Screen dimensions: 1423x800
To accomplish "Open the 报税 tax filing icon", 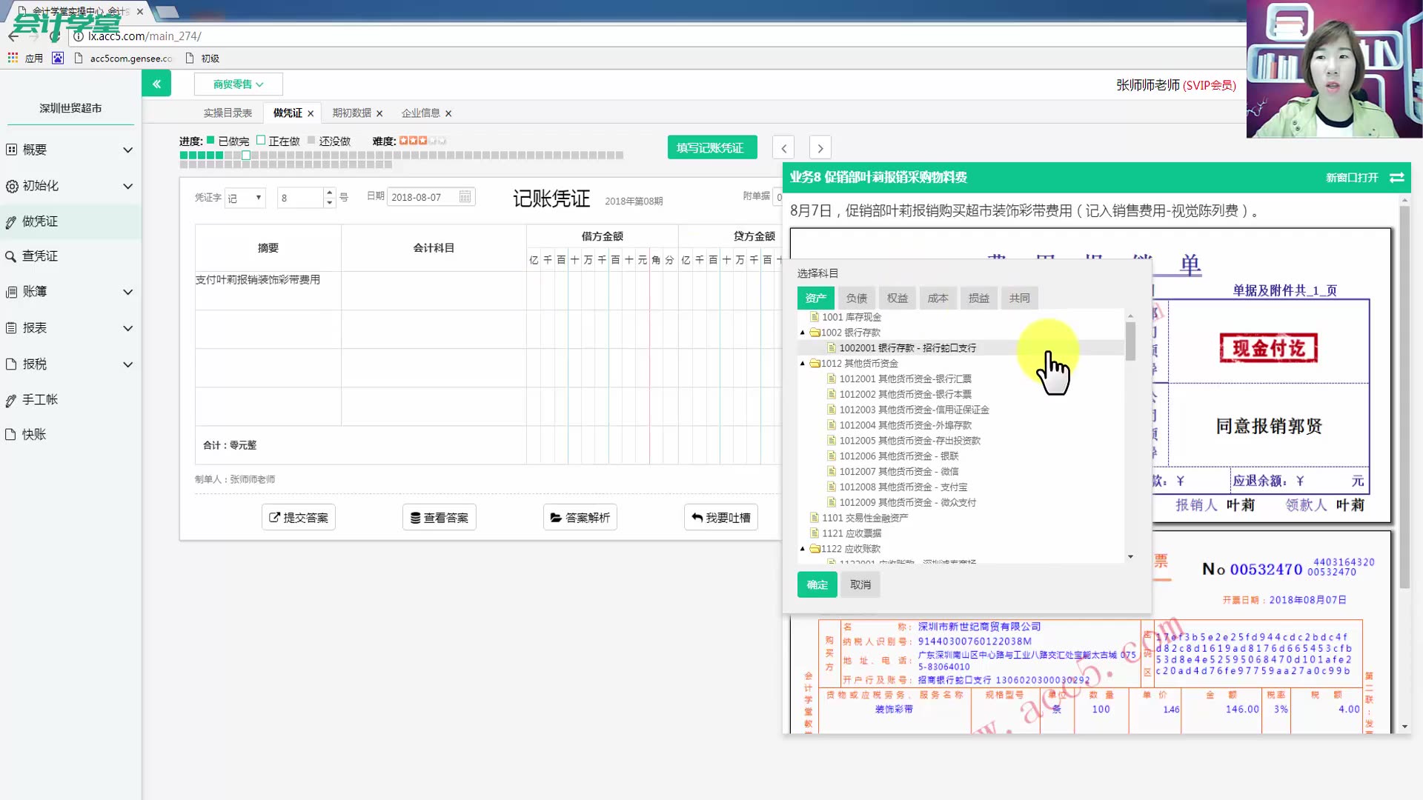I will coord(10,364).
